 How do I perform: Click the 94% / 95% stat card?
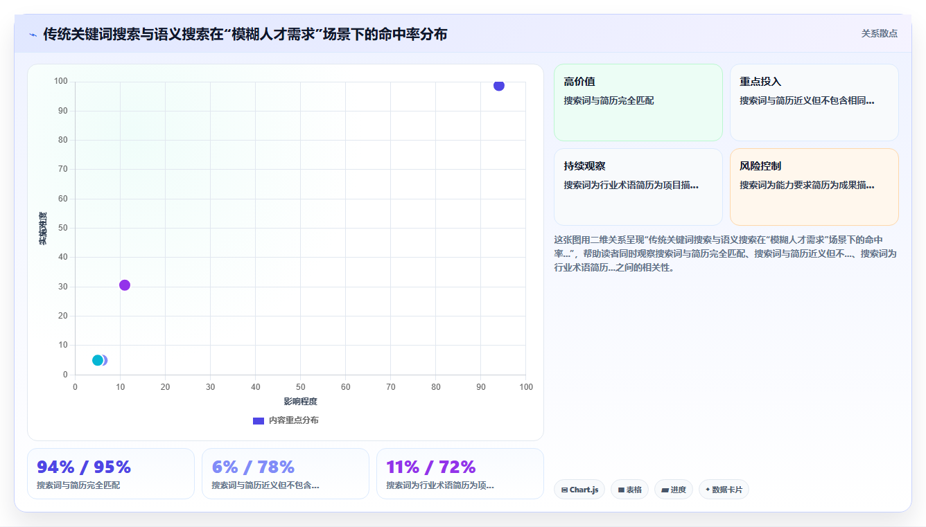[x=111, y=474]
